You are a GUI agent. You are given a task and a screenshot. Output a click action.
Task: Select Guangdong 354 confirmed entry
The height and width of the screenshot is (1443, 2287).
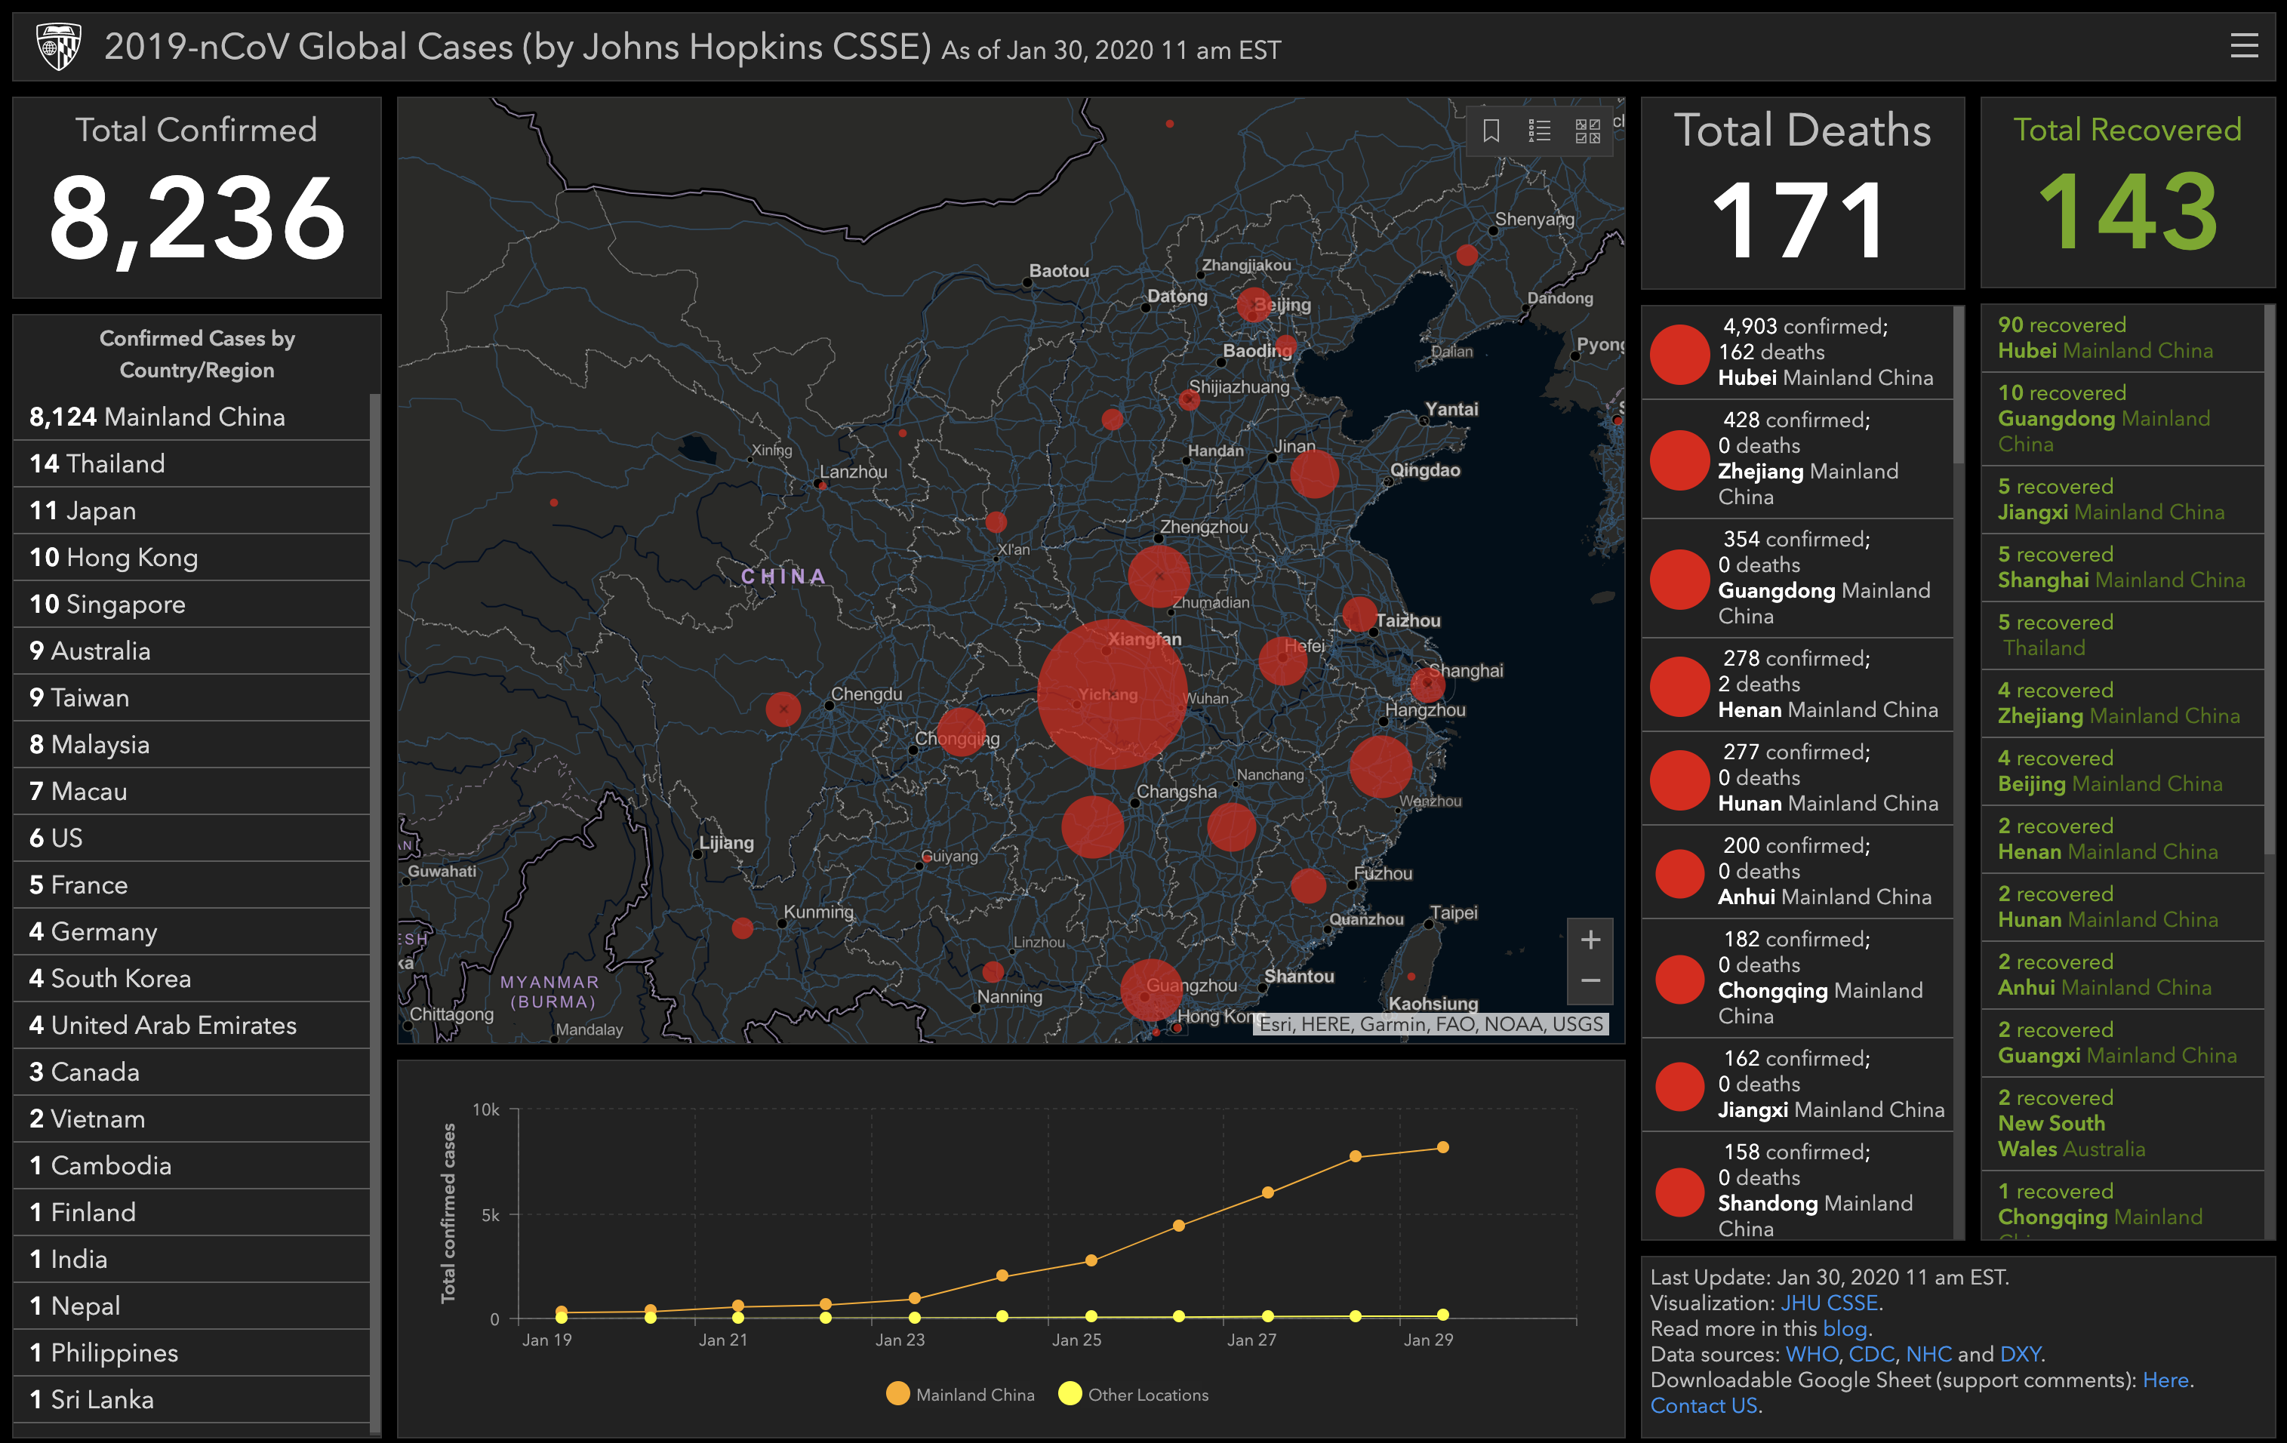(x=1797, y=578)
